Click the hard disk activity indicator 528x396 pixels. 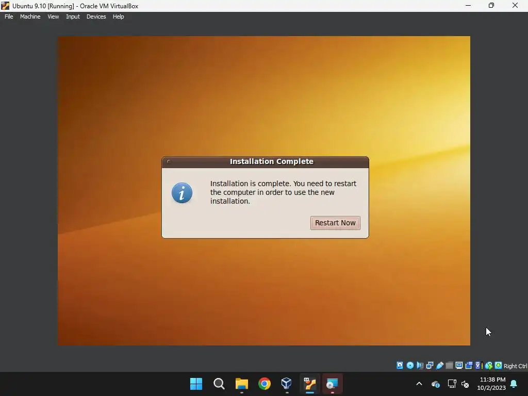(x=400, y=366)
